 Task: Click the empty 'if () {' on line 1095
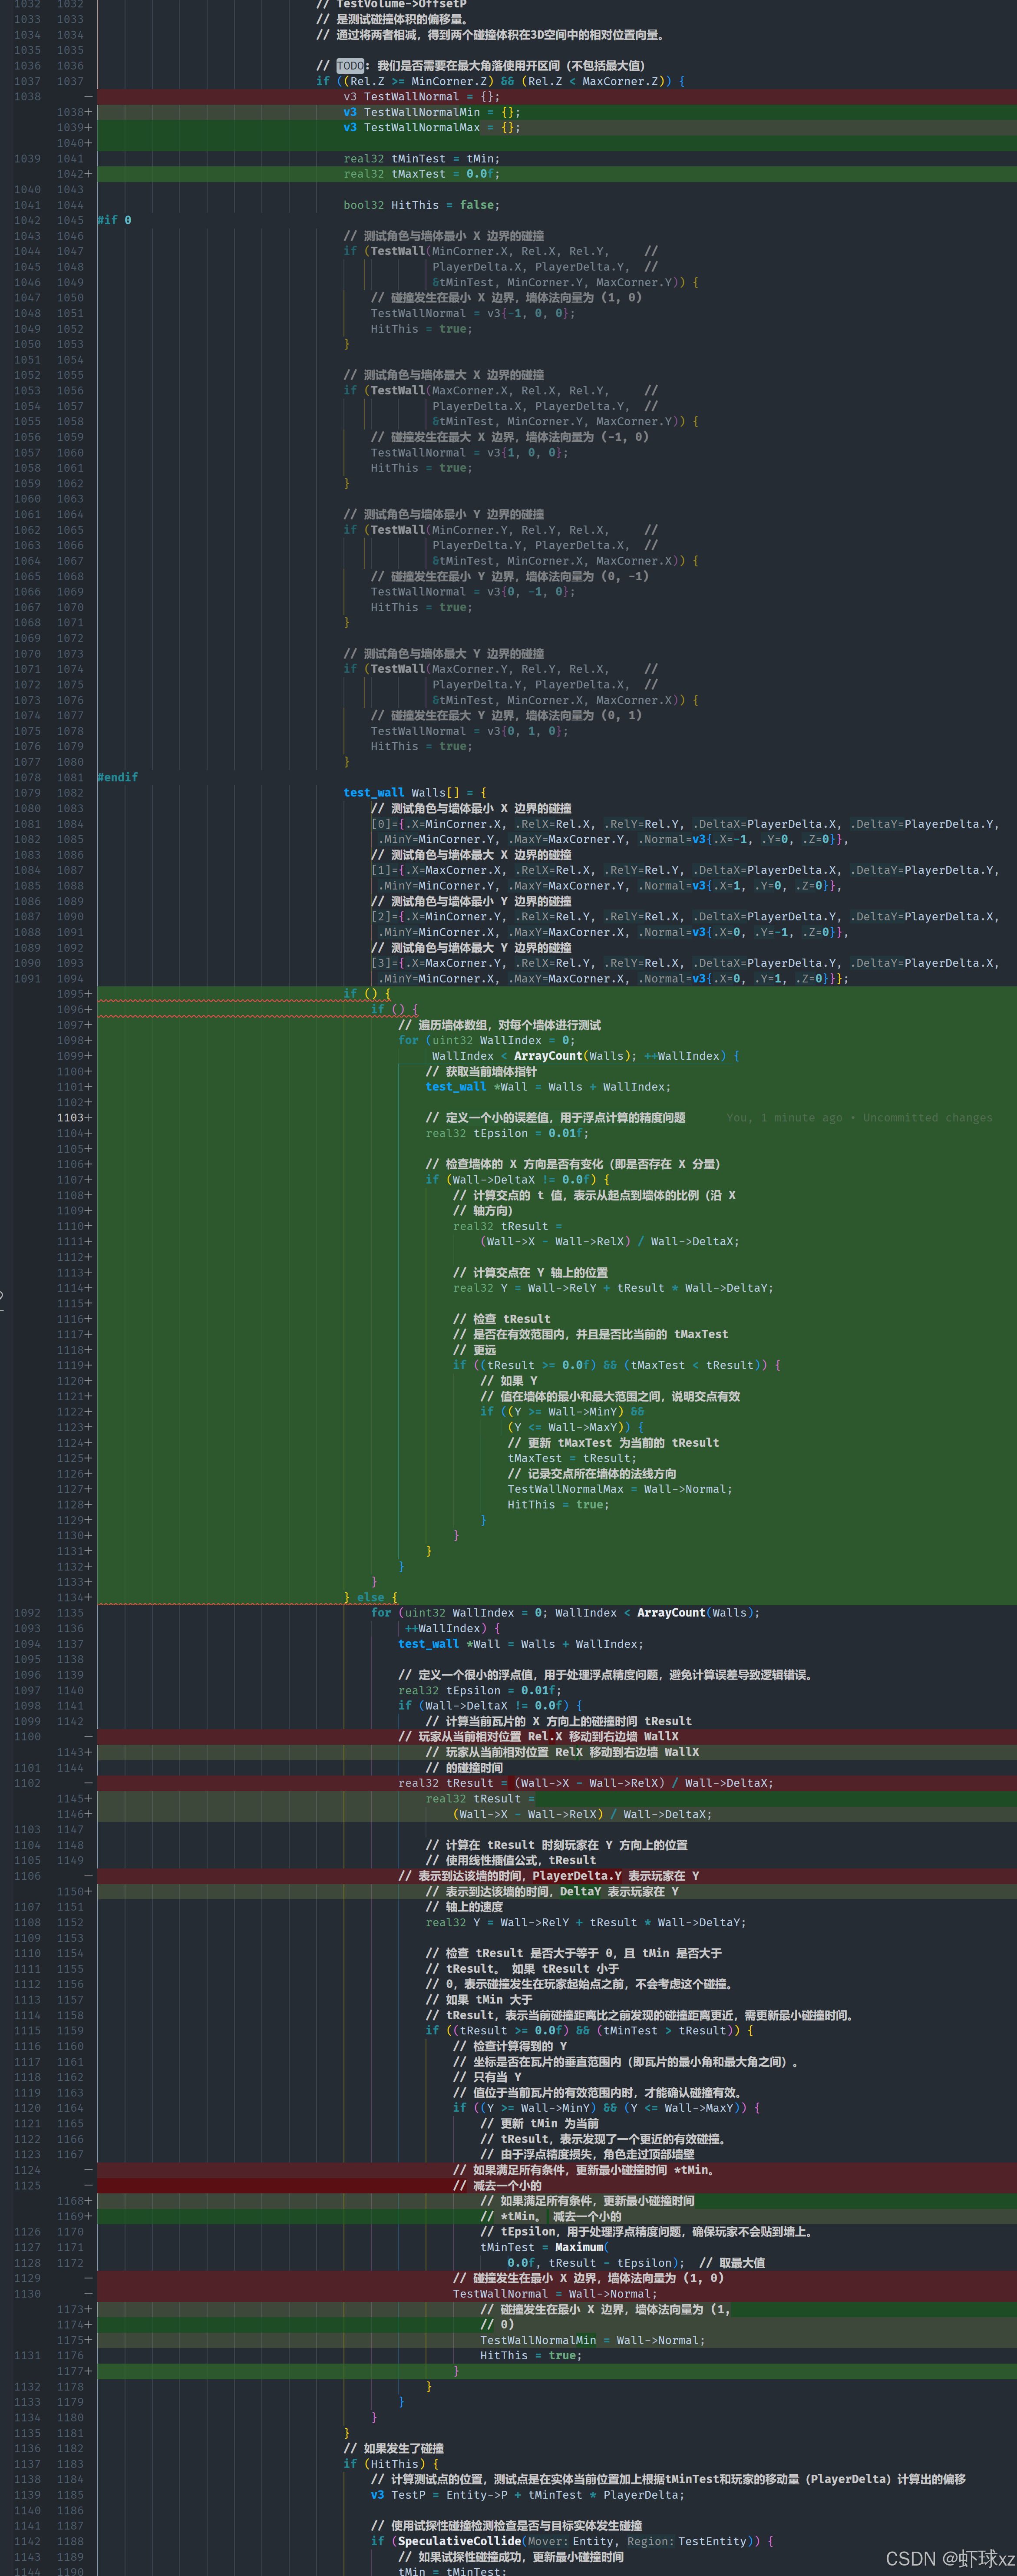[367, 994]
